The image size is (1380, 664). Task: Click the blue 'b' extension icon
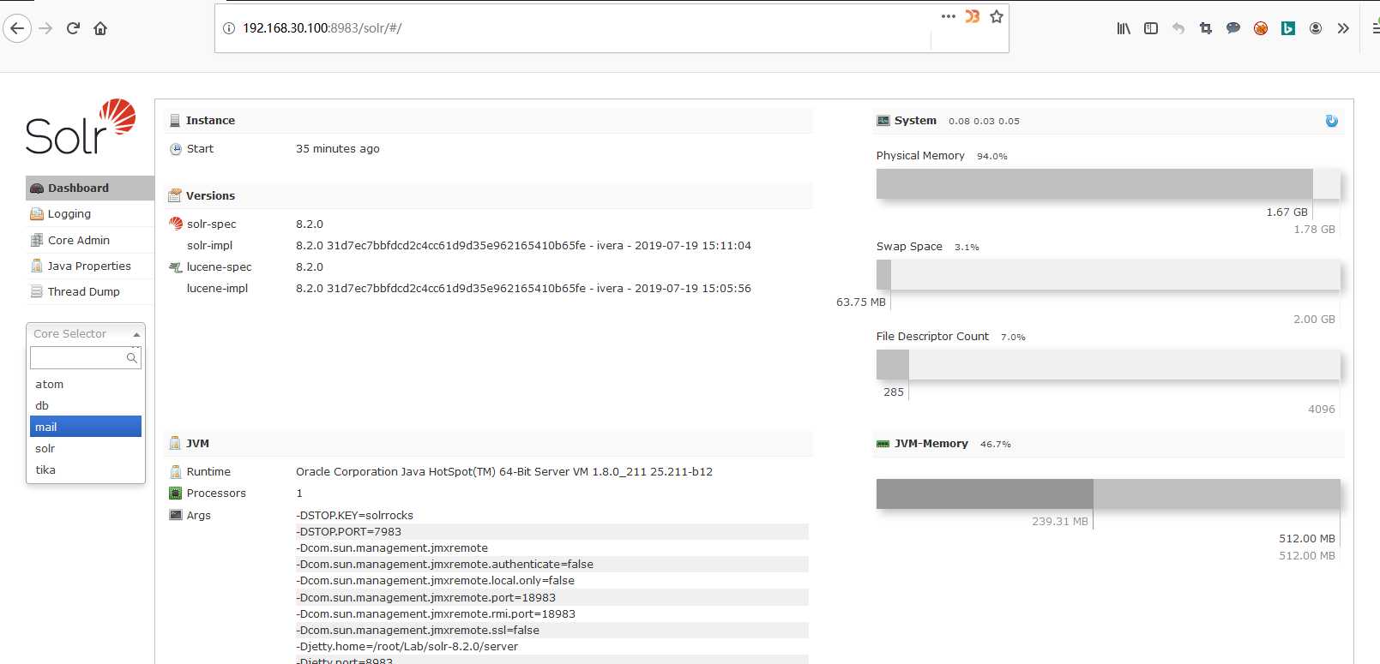(1288, 28)
